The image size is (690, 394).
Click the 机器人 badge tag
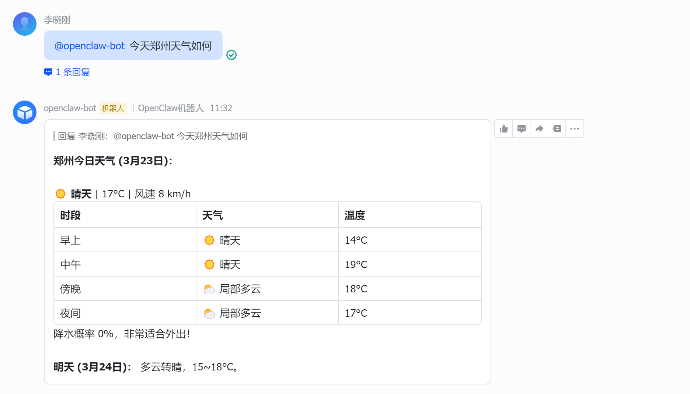pos(113,108)
